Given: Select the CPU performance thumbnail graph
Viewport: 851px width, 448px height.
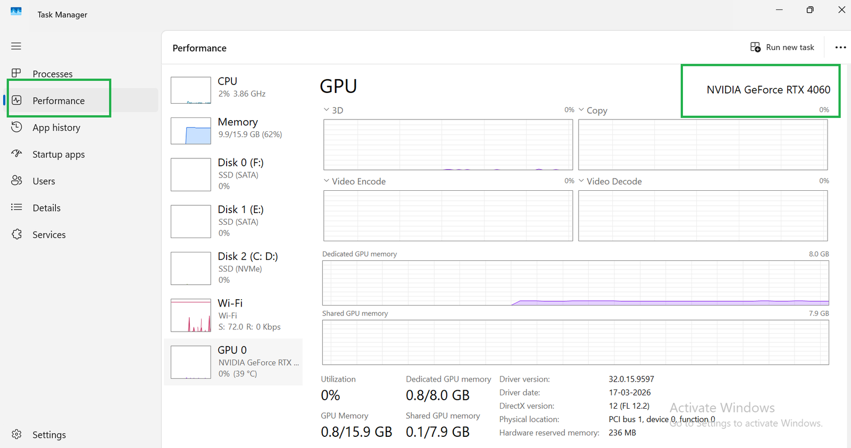Looking at the screenshot, I should [x=191, y=90].
